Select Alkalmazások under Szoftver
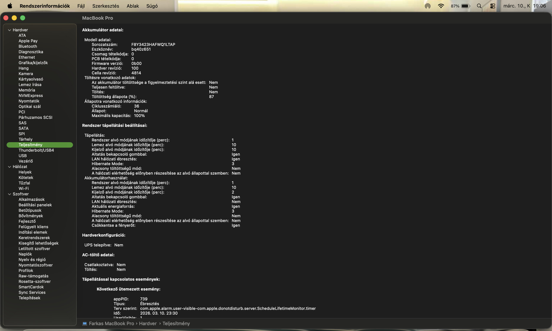The width and height of the screenshot is (552, 331). point(32,199)
